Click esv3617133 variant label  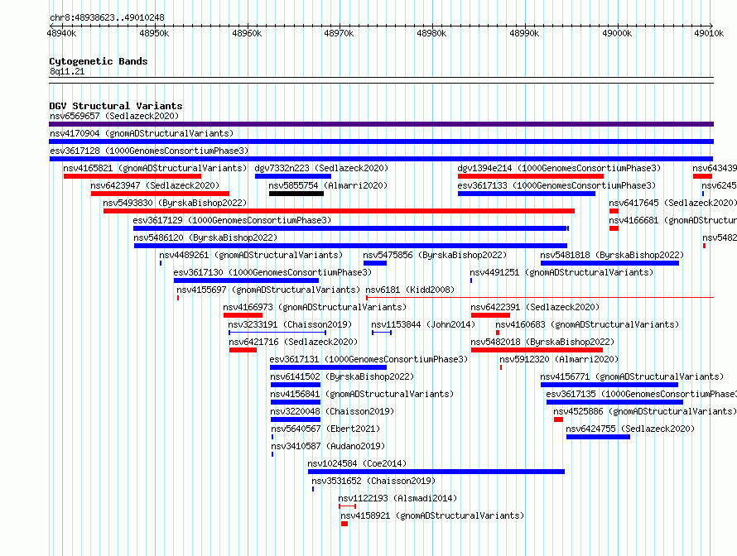(556, 185)
